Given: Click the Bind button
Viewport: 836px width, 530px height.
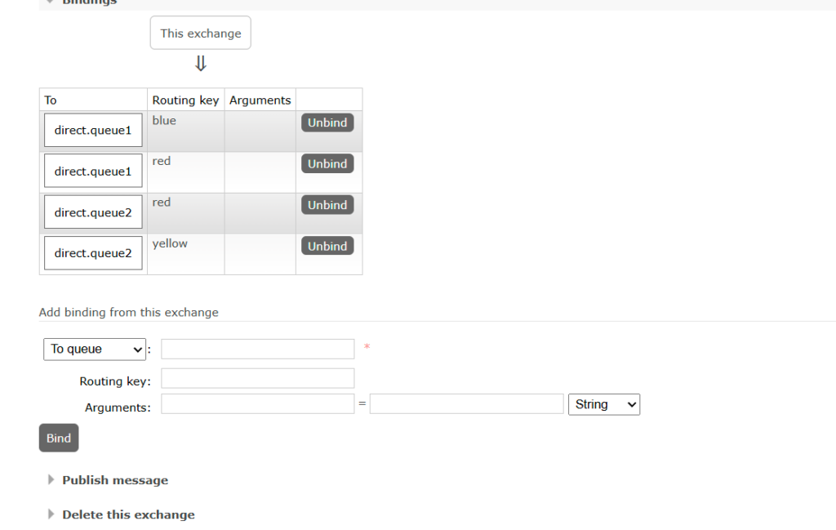Looking at the screenshot, I should point(59,438).
